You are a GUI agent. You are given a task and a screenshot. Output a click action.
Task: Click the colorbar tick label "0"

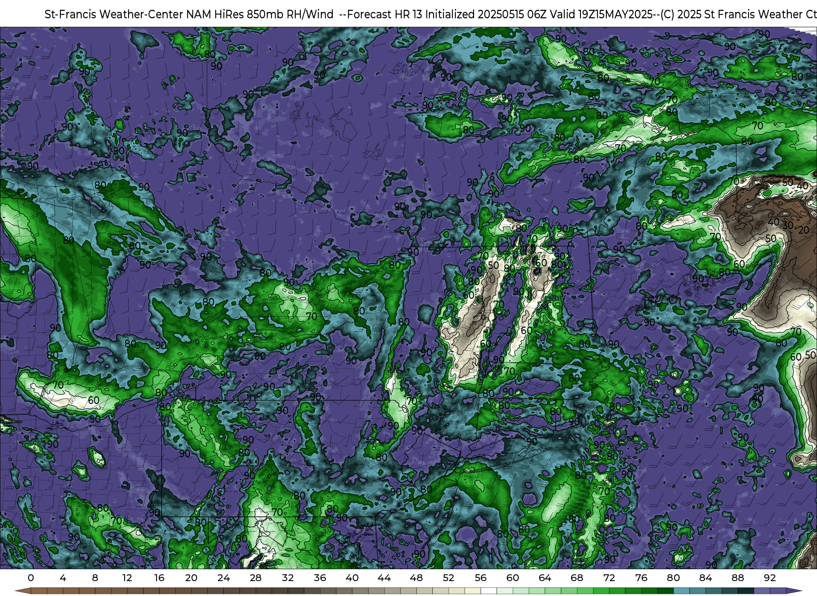click(x=31, y=578)
